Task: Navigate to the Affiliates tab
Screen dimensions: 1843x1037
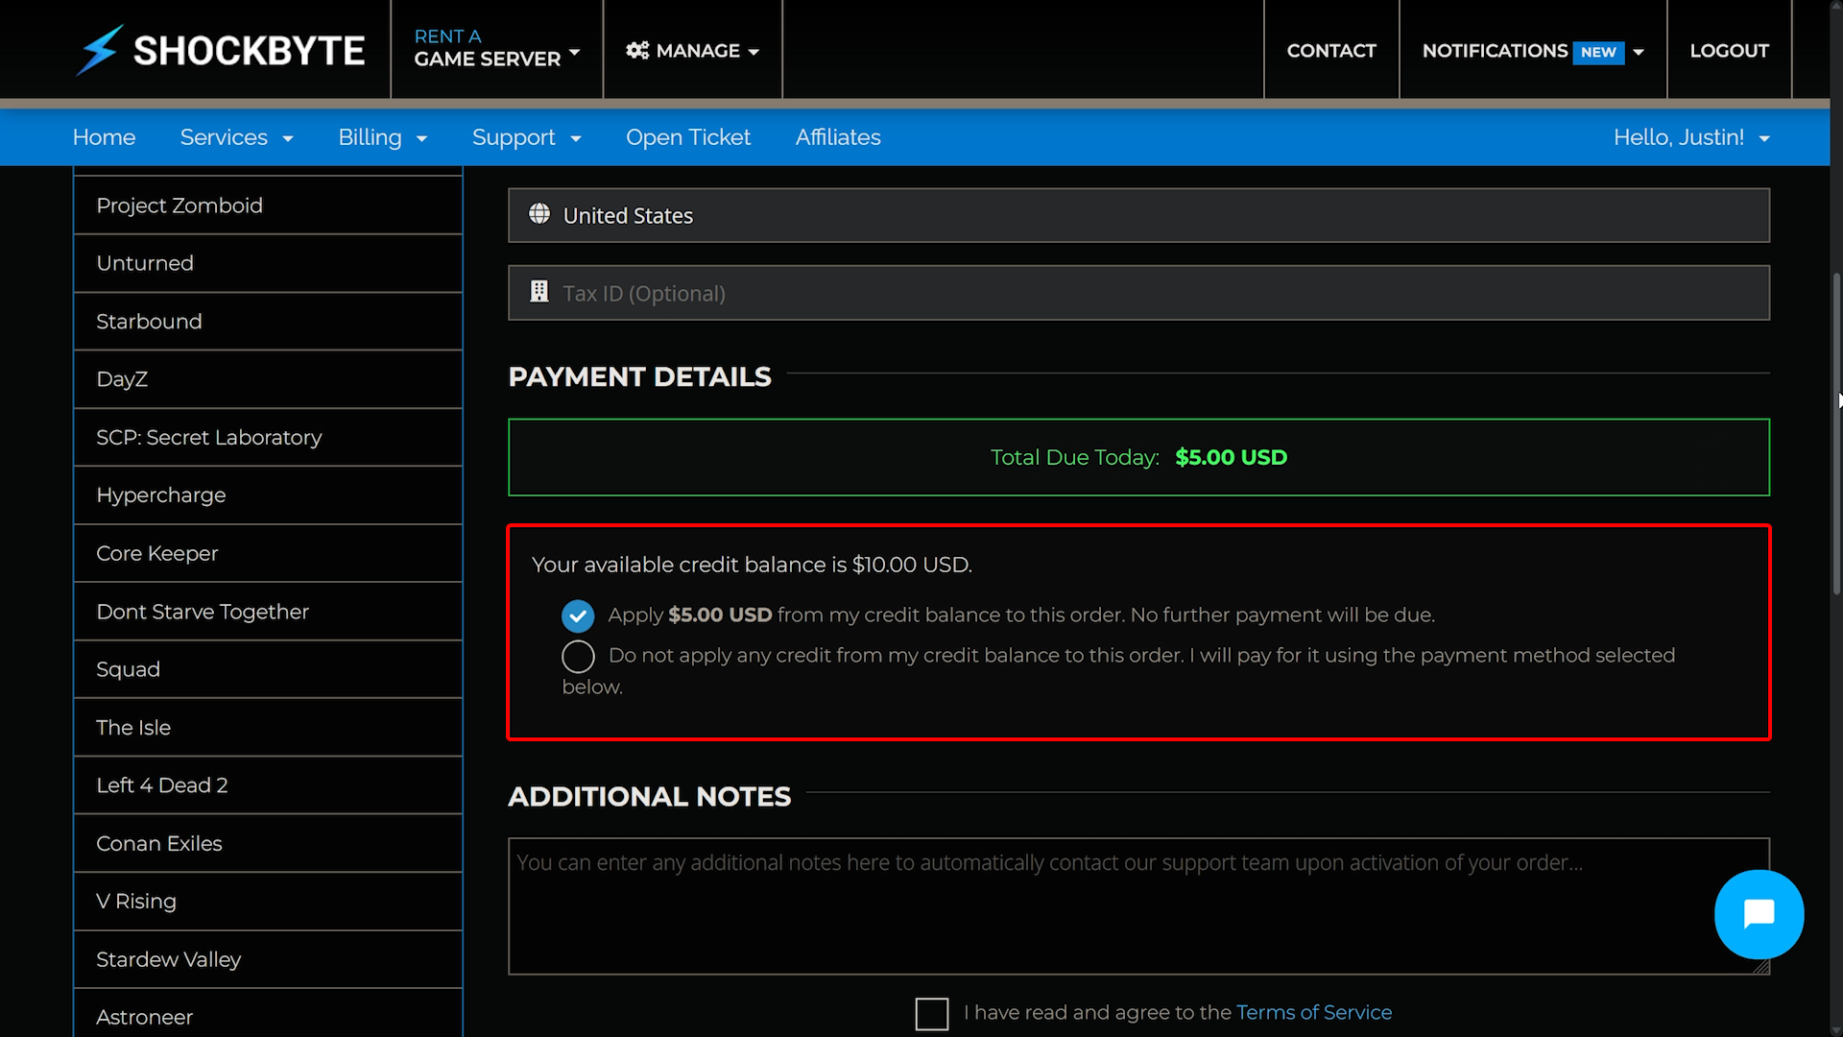Action: pos(837,137)
